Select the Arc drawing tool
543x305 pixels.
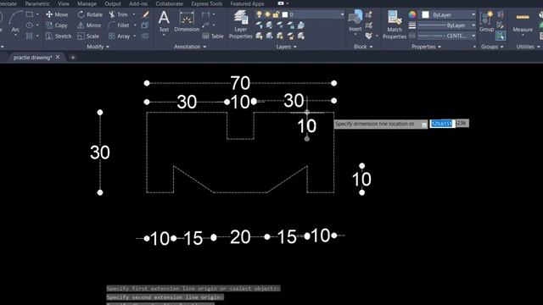[x=15, y=20]
